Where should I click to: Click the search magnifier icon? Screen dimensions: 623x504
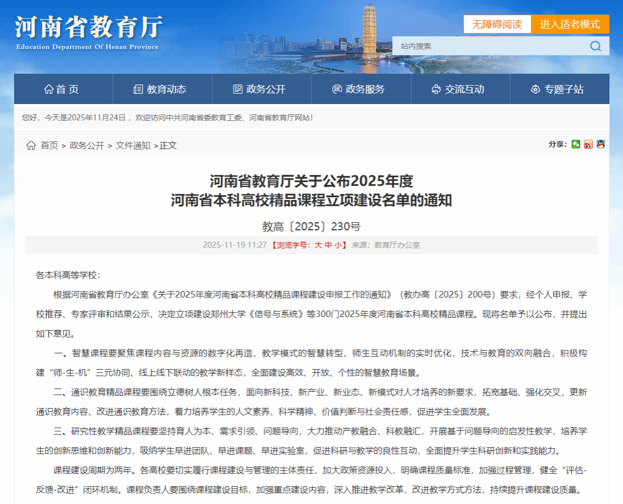coord(595,46)
